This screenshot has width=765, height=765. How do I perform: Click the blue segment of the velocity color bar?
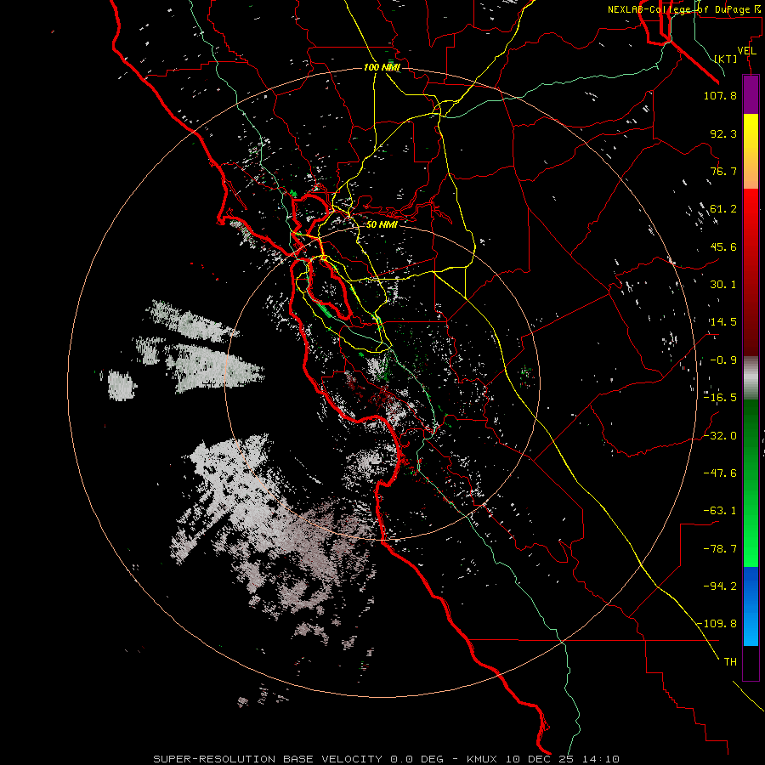[x=751, y=606]
